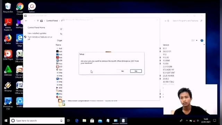This screenshot has width=222, height=125.
Task: Open Control Panel Home link
Action: coord(36,27)
